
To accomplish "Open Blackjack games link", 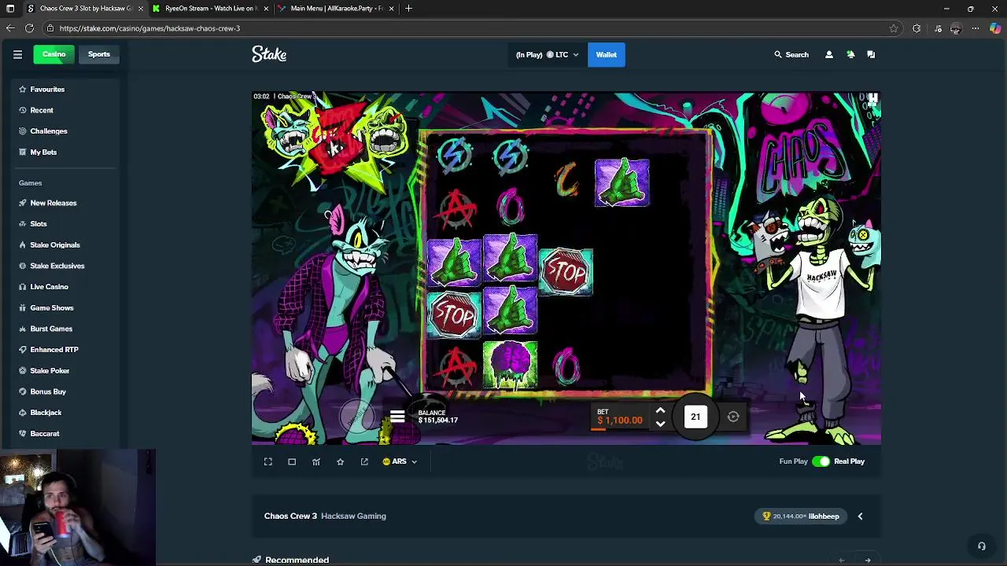I will click(x=46, y=412).
